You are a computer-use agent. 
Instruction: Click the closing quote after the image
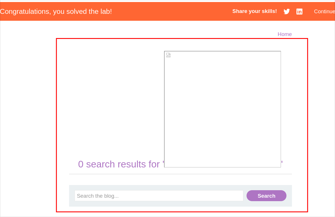(282, 163)
